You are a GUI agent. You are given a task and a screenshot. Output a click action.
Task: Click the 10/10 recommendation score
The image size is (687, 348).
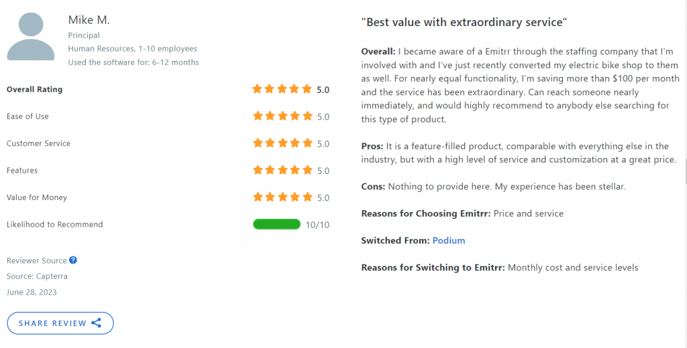pyautogui.click(x=317, y=225)
